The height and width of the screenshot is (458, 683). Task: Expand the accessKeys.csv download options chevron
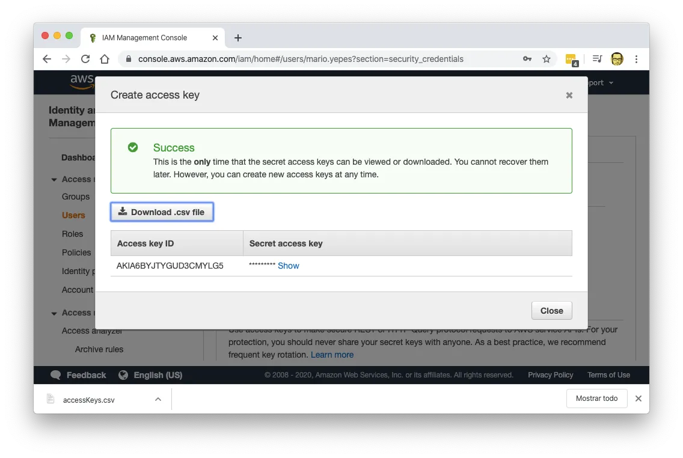click(158, 399)
